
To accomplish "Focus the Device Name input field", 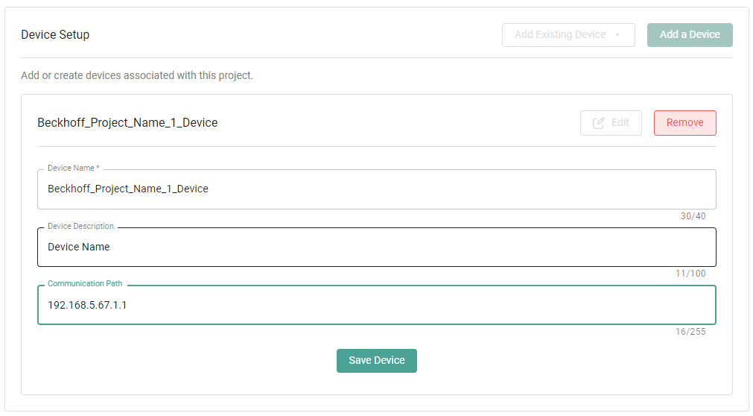I will point(376,189).
